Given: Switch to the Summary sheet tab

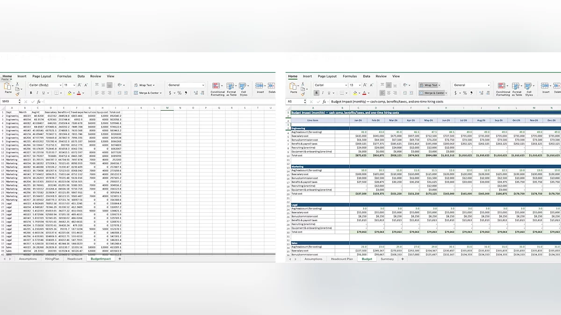Looking at the screenshot, I should [387, 259].
